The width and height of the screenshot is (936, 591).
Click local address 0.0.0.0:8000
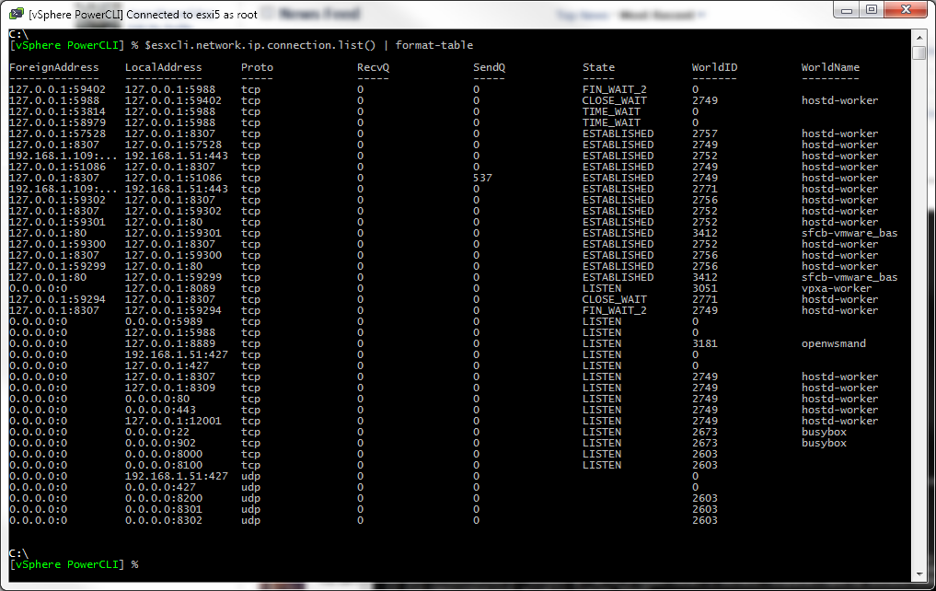(x=164, y=454)
